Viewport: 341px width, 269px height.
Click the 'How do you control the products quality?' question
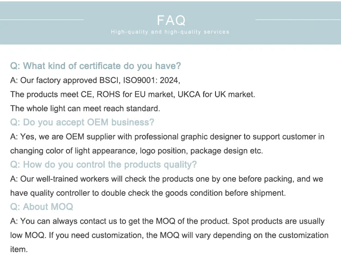103,164
